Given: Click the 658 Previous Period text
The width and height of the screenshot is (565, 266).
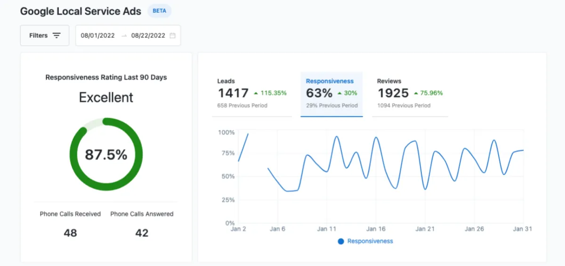Looking at the screenshot, I should (242, 105).
